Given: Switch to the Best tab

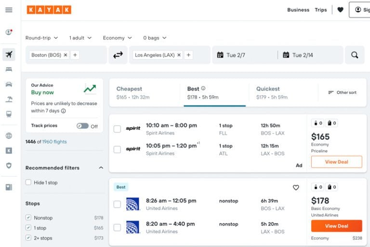Looking at the screenshot, I should [214, 93].
